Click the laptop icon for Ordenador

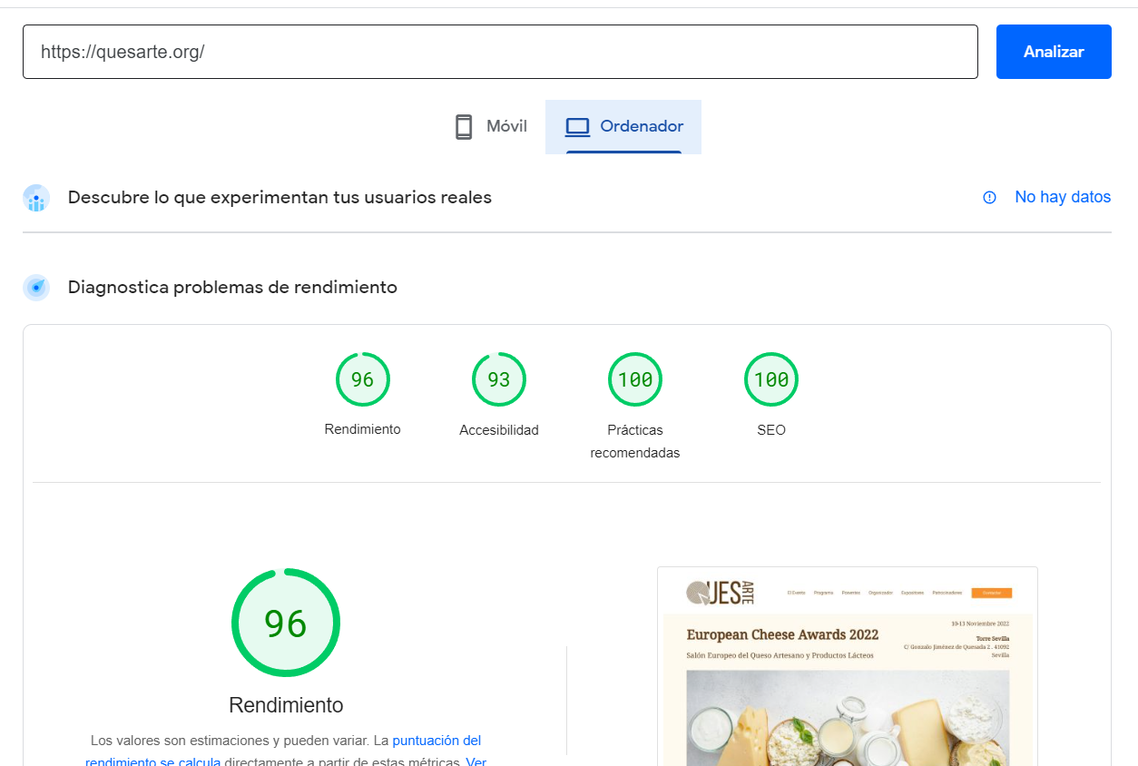point(577,127)
